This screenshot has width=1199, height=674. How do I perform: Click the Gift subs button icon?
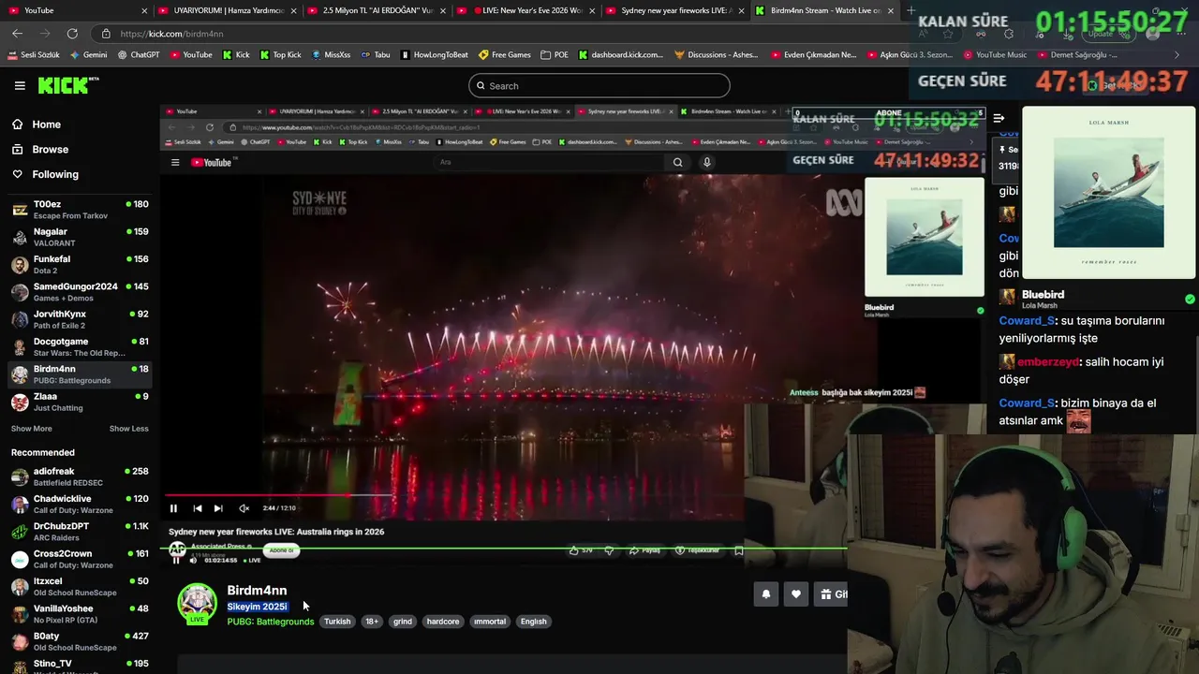826,594
